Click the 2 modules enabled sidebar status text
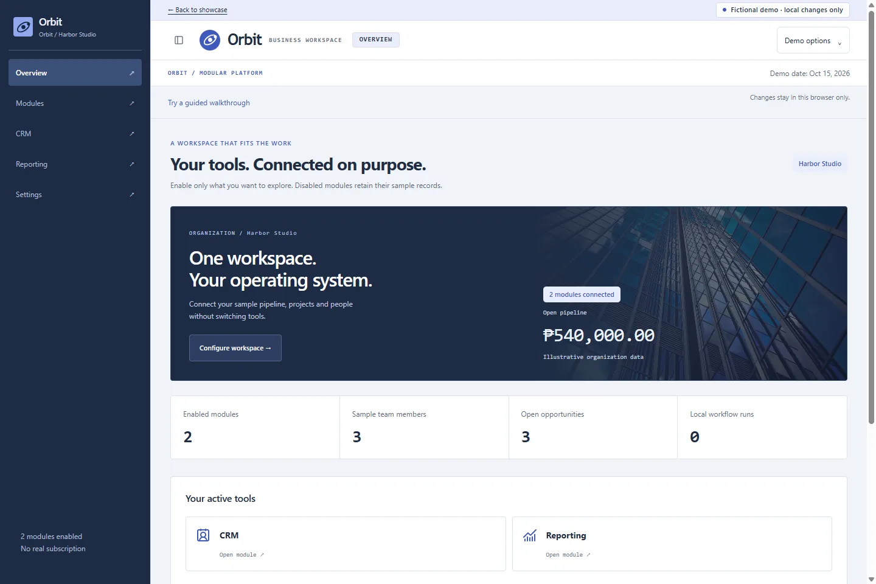 tap(51, 537)
